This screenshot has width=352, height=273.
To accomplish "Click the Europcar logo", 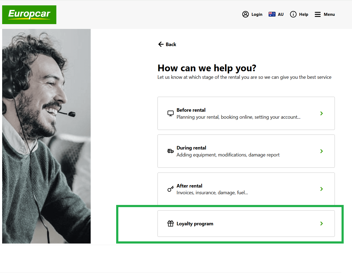I will [x=29, y=15].
